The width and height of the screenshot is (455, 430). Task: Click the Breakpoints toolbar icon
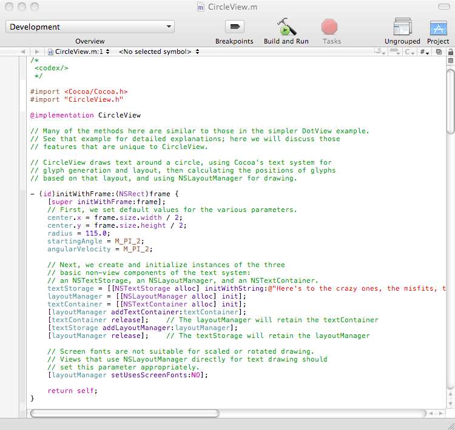click(x=234, y=27)
